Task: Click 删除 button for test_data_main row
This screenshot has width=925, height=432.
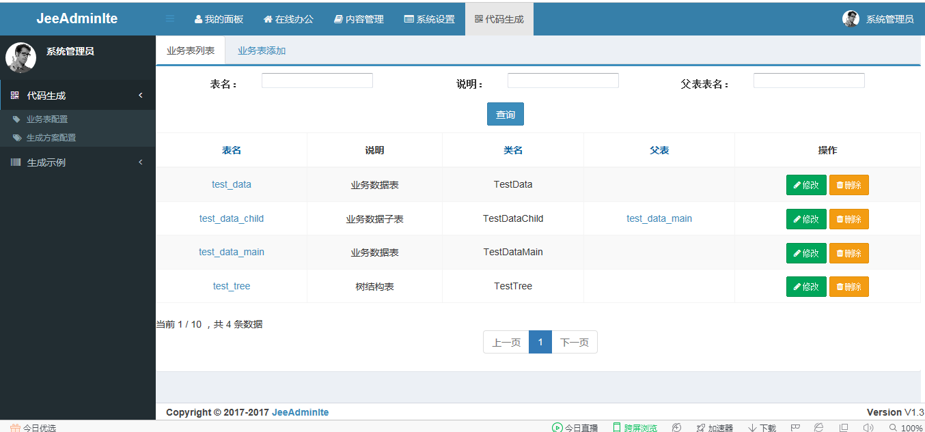Action: click(x=849, y=253)
